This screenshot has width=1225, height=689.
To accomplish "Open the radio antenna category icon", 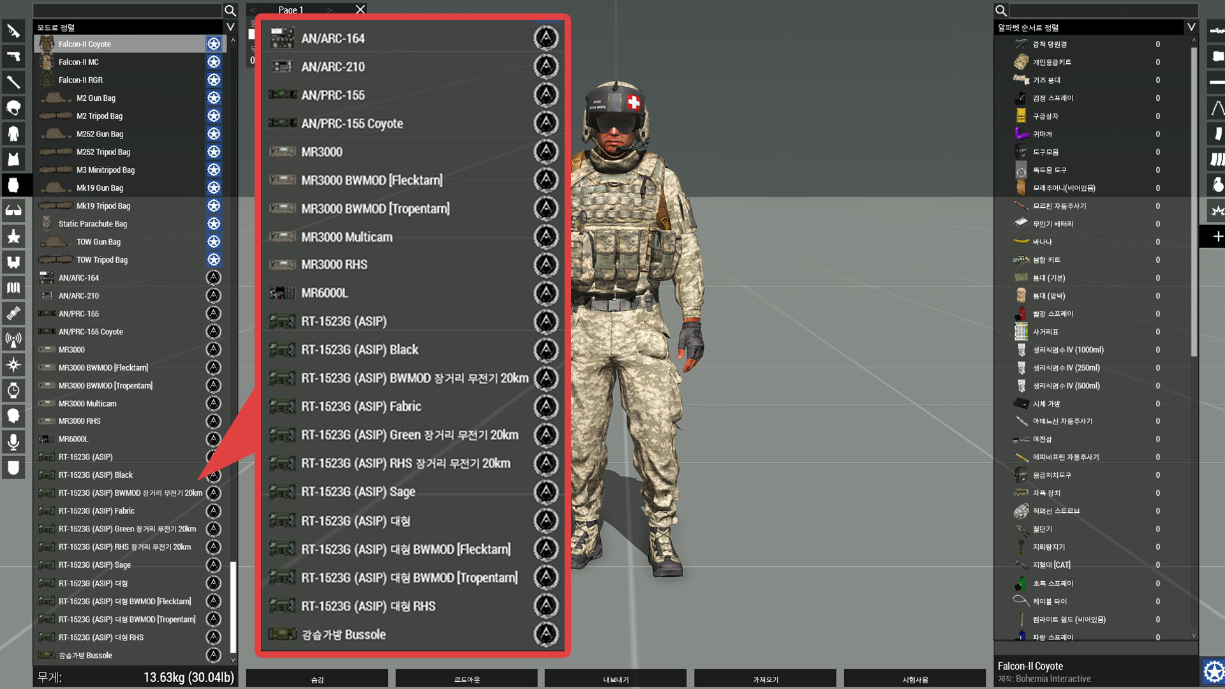I will (x=13, y=339).
